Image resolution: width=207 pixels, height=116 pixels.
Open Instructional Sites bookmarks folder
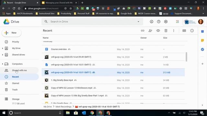45,14
